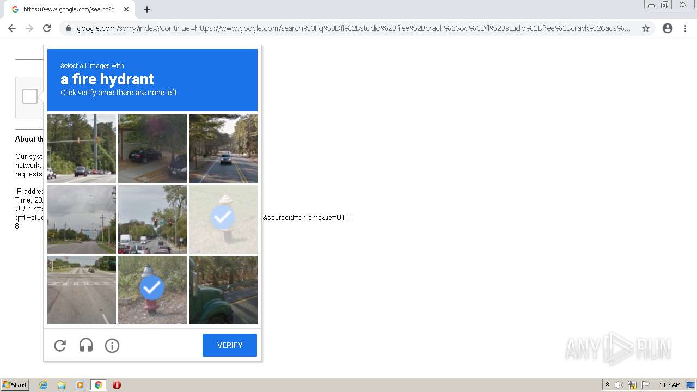Deselect the red hydrant tile
The image size is (697, 392).
coord(152,290)
